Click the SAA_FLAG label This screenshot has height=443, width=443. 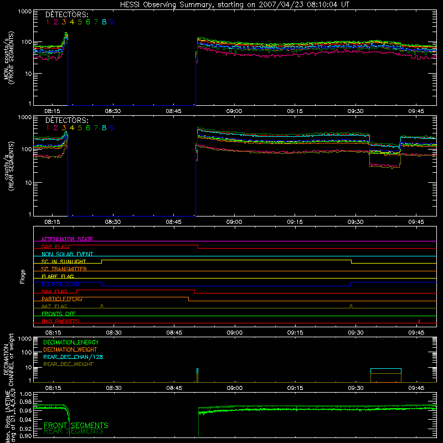coord(54,291)
